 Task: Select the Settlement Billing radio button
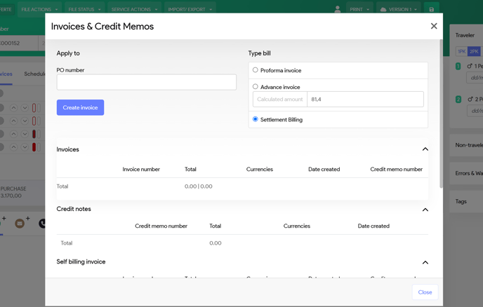click(256, 119)
